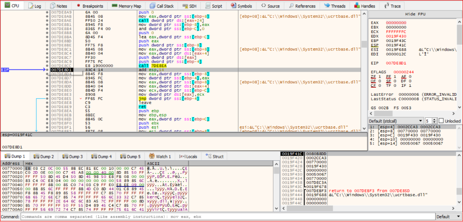The width and height of the screenshot is (463, 222).
Task: Click the Memory Map chip icon
Action: point(115,5)
